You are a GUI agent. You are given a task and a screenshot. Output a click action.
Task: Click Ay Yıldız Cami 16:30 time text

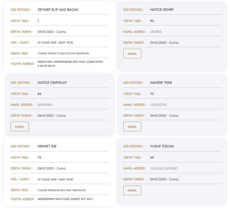(x=55, y=179)
